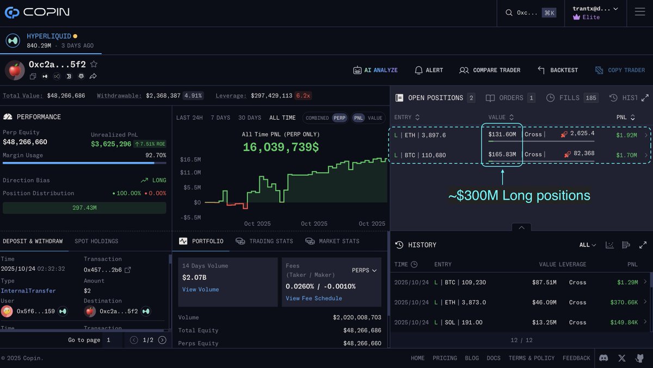The width and height of the screenshot is (653, 368).
Task: Open the View Fee Schedule link
Action: [x=314, y=298]
